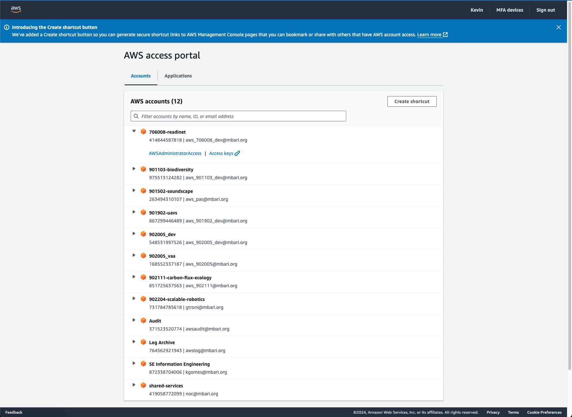The image size is (572, 417).
Task: Focus the filter accounts input field
Action: (238, 116)
